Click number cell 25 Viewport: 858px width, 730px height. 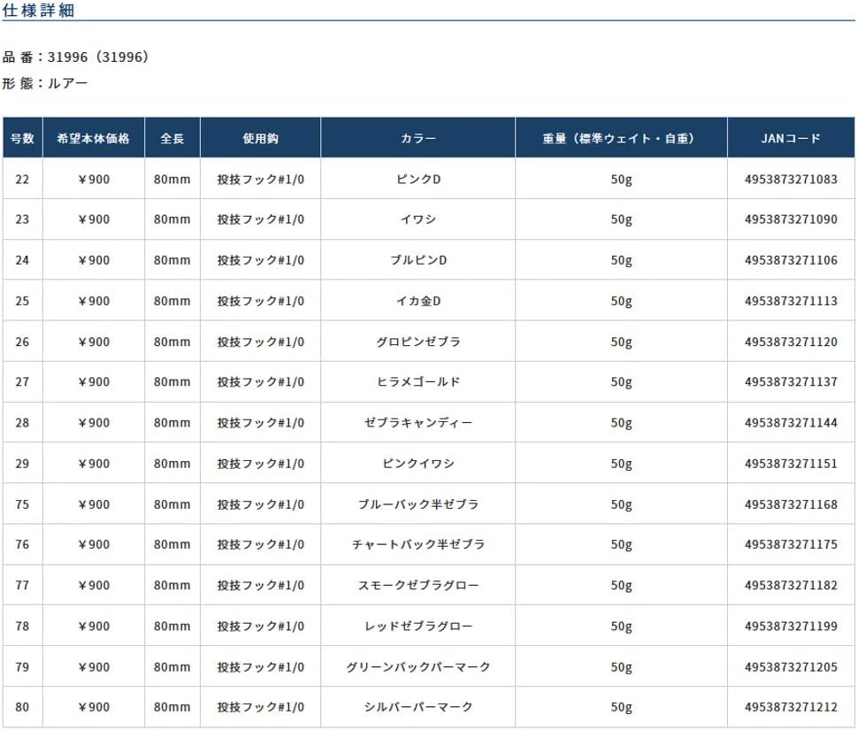pos(22,301)
